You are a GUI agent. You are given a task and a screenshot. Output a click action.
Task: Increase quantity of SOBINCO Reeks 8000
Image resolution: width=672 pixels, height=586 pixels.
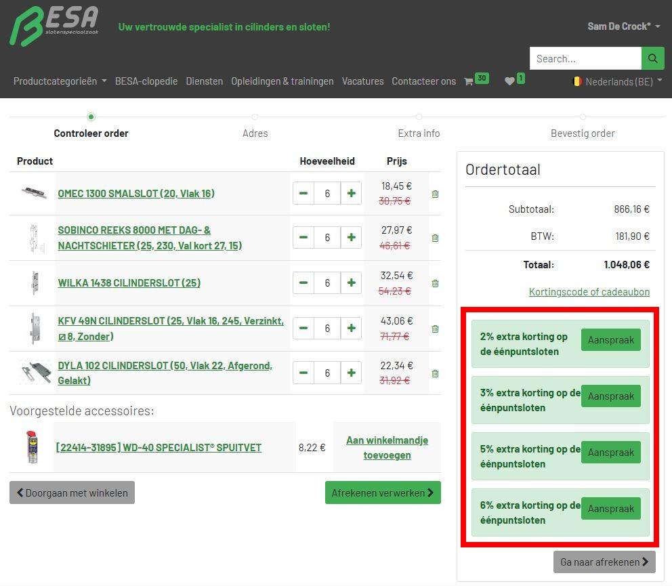click(x=351, y=238)
